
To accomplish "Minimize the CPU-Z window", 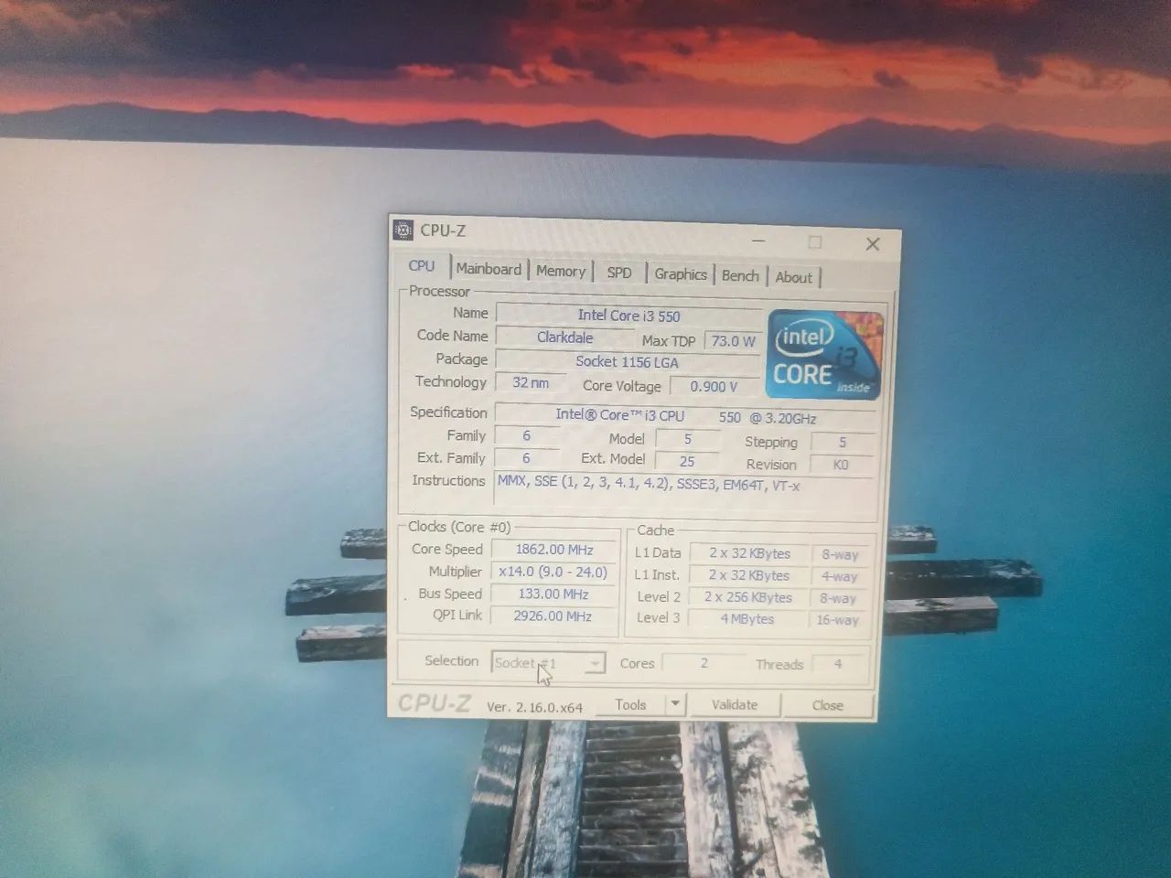I will pos(758,241).
